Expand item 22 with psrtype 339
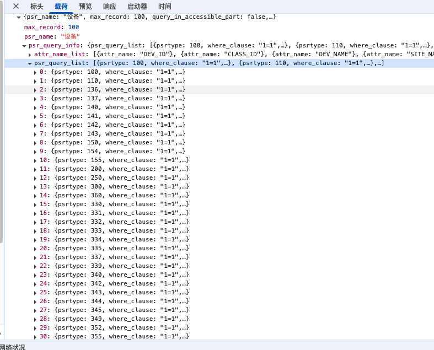The width and height of the screenshot is (434, 350). coord(35,267)
